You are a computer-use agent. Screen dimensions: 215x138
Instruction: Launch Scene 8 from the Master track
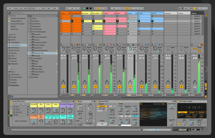pos(192,34)
